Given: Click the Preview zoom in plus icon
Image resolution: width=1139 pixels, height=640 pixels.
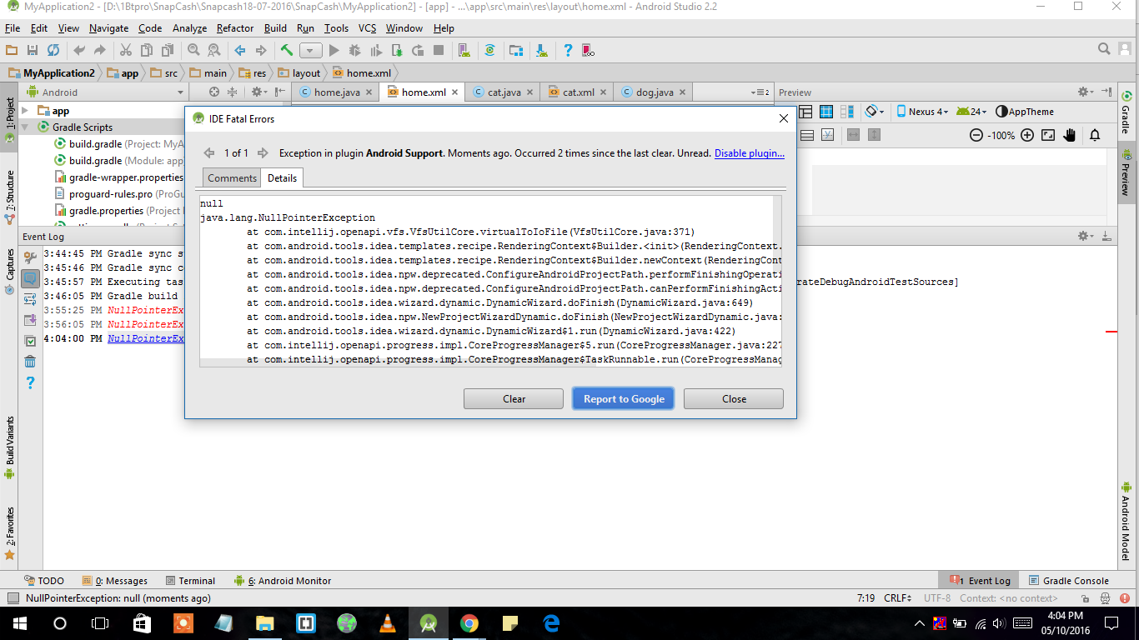Looking at the screenshot, I should [x=1027, y=135].
